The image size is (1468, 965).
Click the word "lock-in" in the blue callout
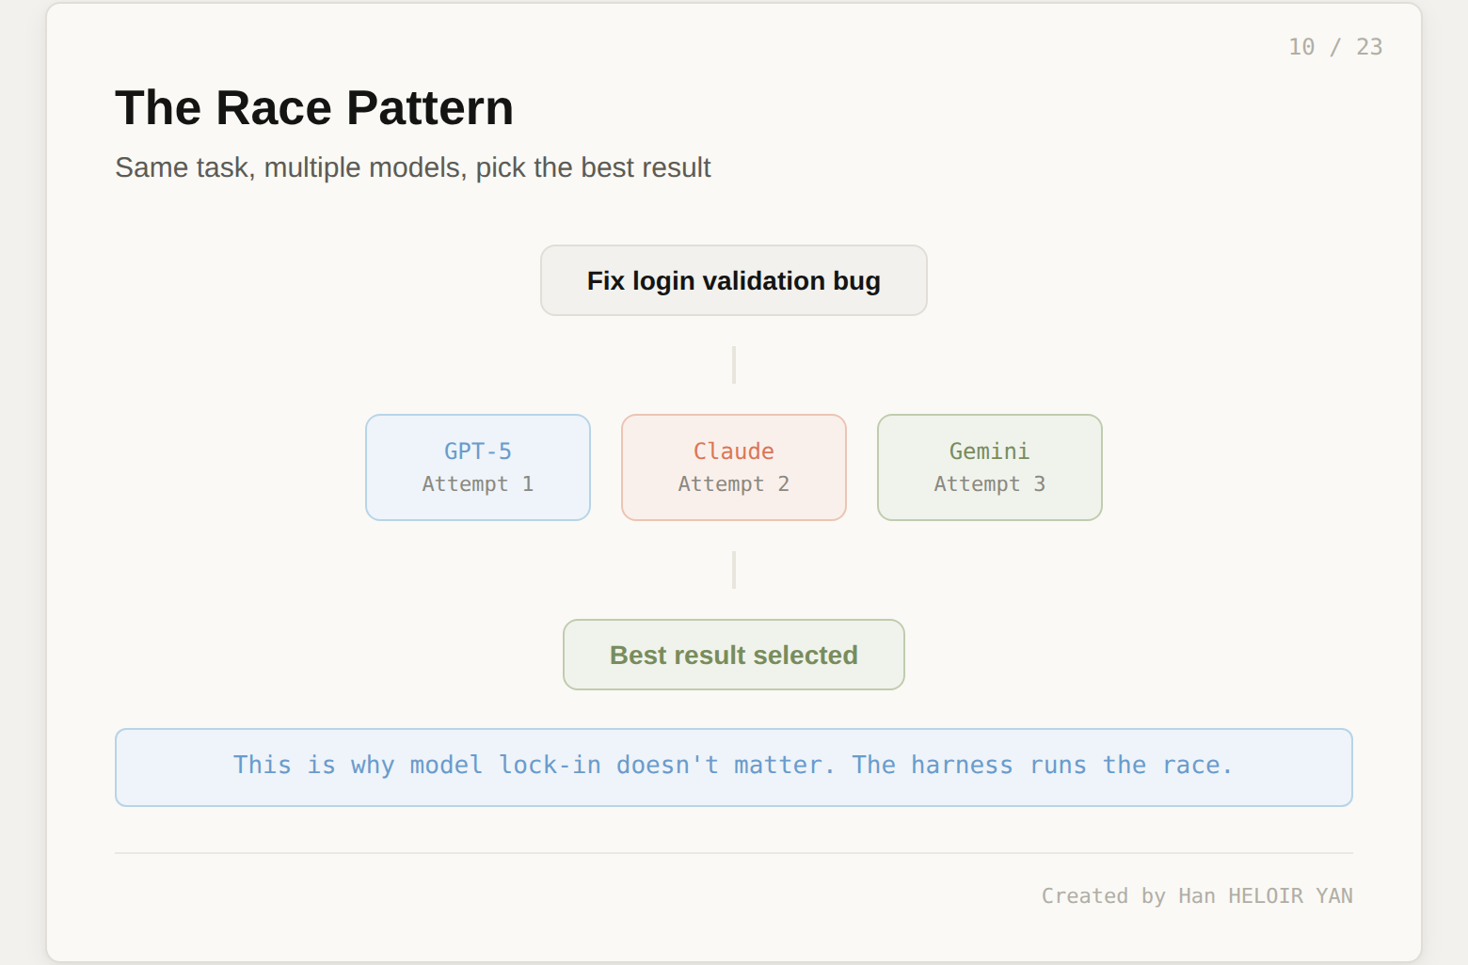(x=550, y=766)
